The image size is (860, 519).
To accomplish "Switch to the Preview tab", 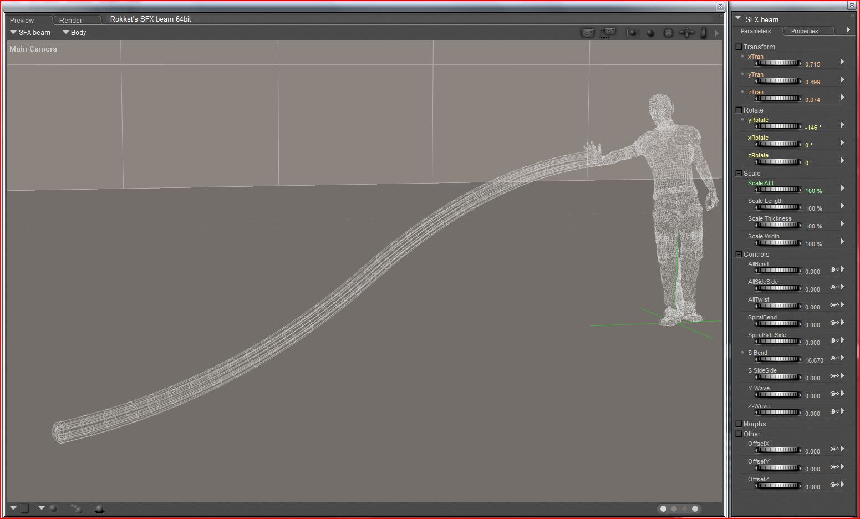I will coord(22,21).
